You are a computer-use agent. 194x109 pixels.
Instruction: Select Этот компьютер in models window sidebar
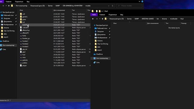tap(8, 45)
